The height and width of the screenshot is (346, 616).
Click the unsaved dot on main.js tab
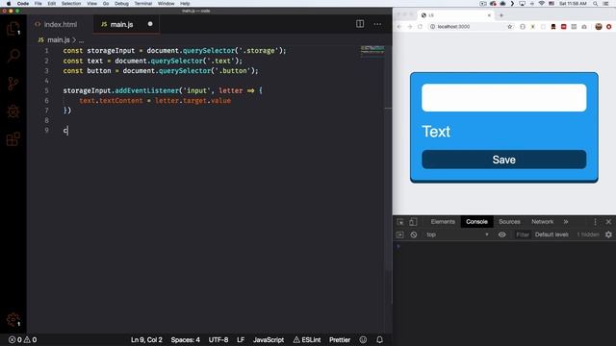[150, 24]
